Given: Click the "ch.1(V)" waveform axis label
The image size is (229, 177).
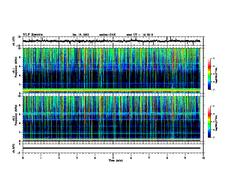Looking at the screenshot, I should pyautogui.click(x=14, y=41).
